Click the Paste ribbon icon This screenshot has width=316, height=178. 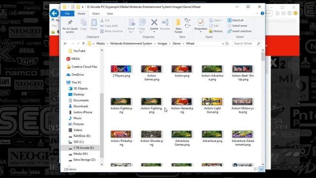click(94, 23)
